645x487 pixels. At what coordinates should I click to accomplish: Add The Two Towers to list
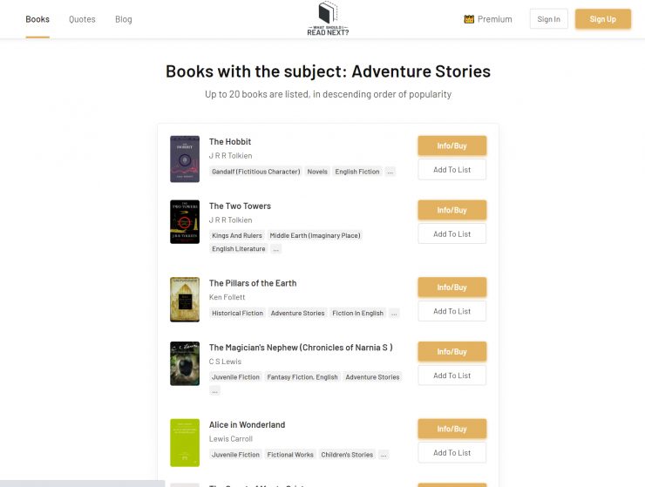(451, 233)
